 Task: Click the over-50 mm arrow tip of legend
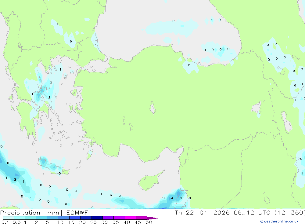152,218
